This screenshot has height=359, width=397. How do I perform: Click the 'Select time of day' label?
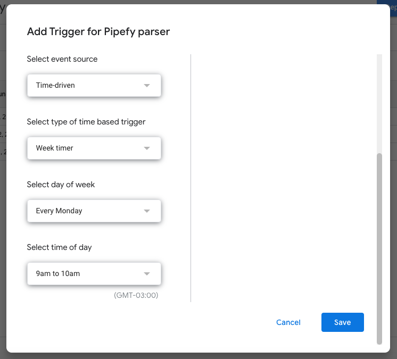point(59,247)
